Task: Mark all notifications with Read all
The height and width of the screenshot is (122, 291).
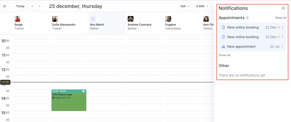Action: tap(280, 18)
